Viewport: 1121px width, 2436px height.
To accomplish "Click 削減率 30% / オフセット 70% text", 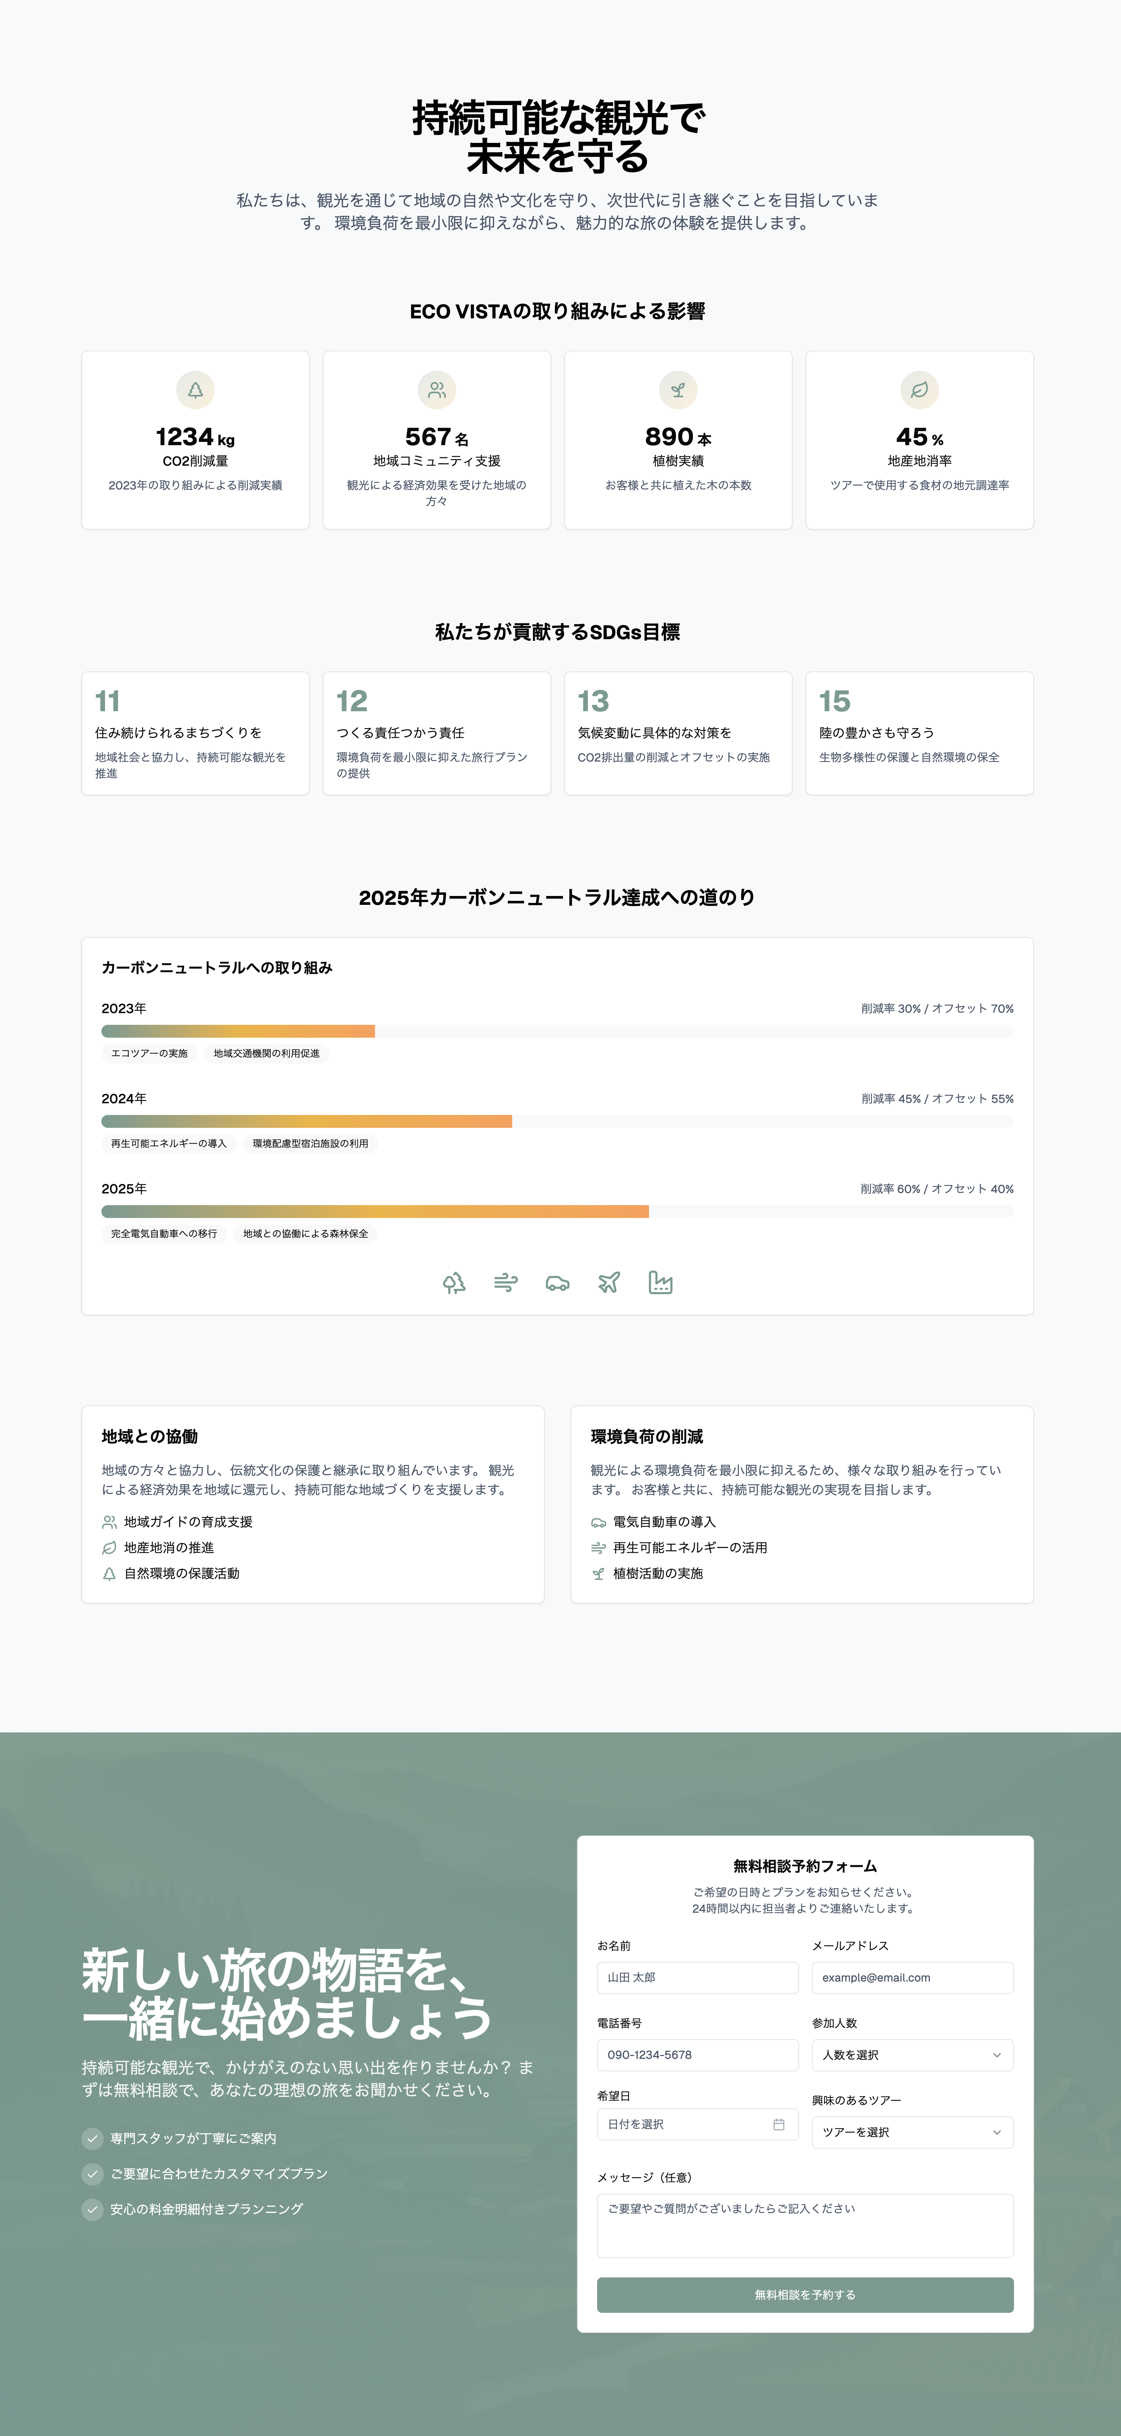I will pos(937,1009).
